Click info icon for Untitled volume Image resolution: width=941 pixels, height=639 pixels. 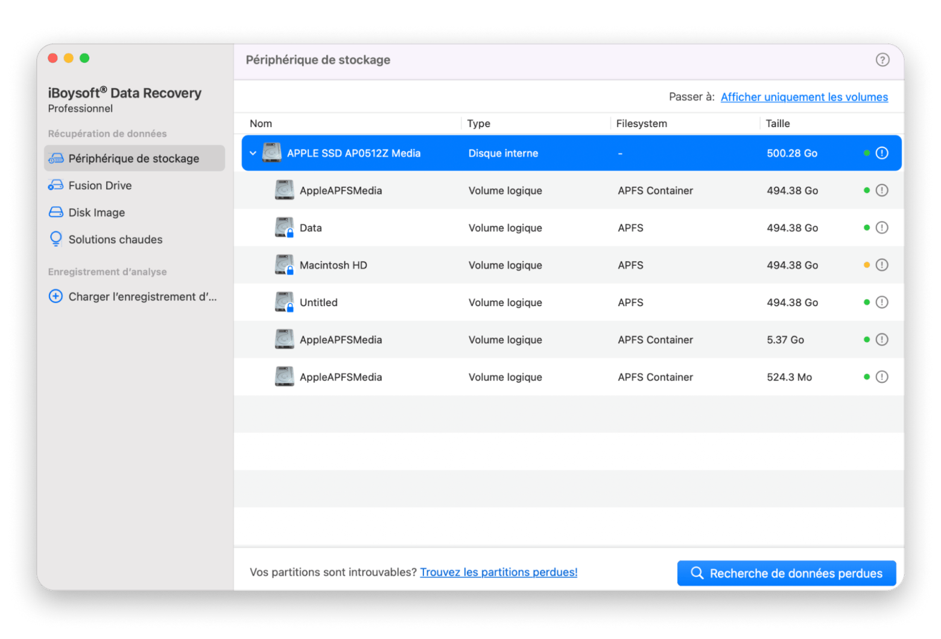[882, 303]
